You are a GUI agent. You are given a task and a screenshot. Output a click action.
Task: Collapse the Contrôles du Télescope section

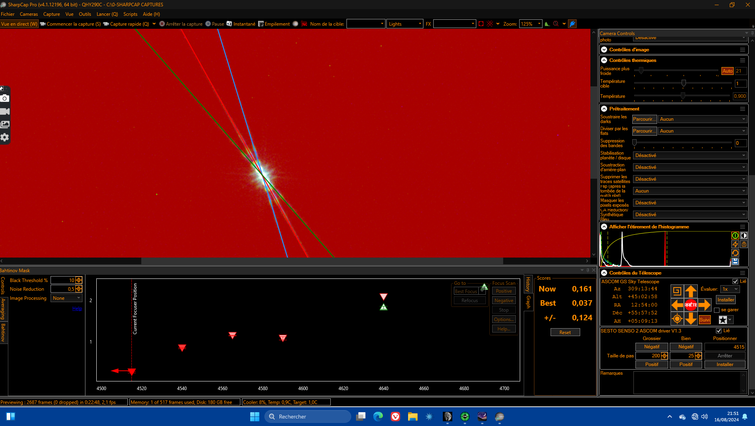[x=604, y=273]
